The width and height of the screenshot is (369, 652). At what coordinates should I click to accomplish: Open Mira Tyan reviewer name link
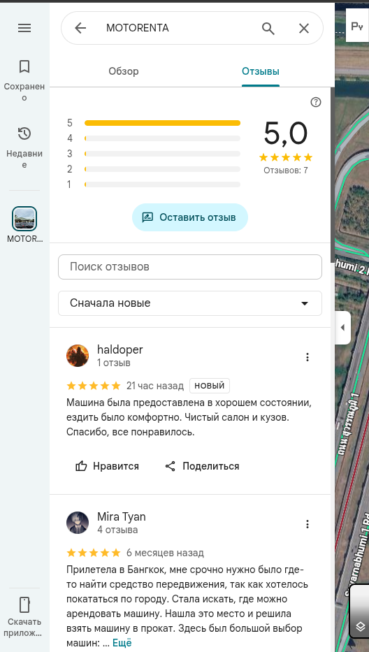pos(122,517)
